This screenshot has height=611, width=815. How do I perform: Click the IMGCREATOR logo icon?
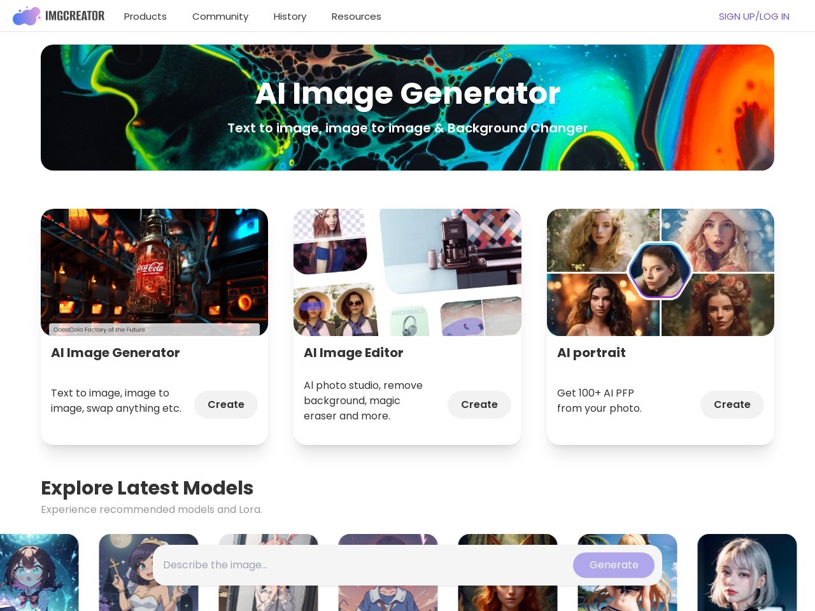pyautogui.click(x=26, y=16)
